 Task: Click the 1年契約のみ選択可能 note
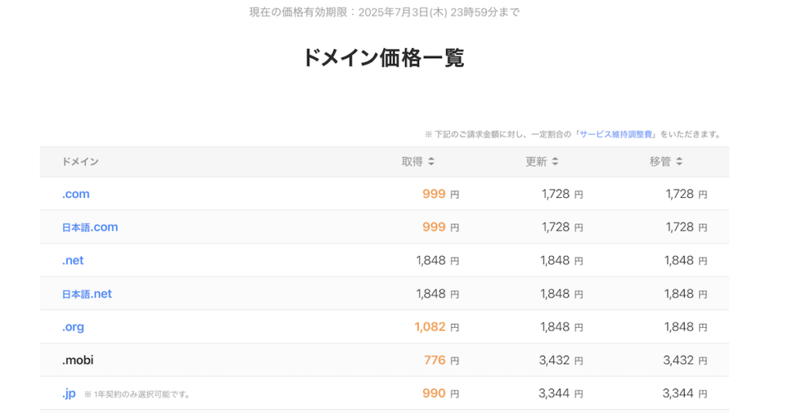pos(137,394)
